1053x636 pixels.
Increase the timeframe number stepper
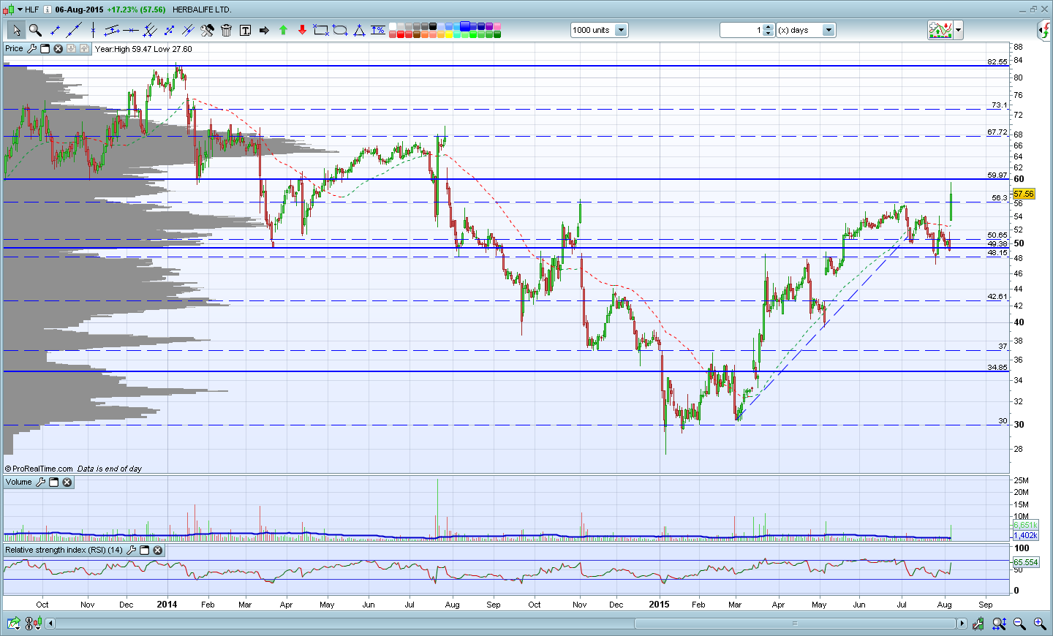pos(769,27)
